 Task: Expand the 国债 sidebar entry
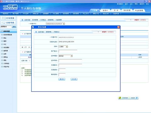tap(4, 41)
